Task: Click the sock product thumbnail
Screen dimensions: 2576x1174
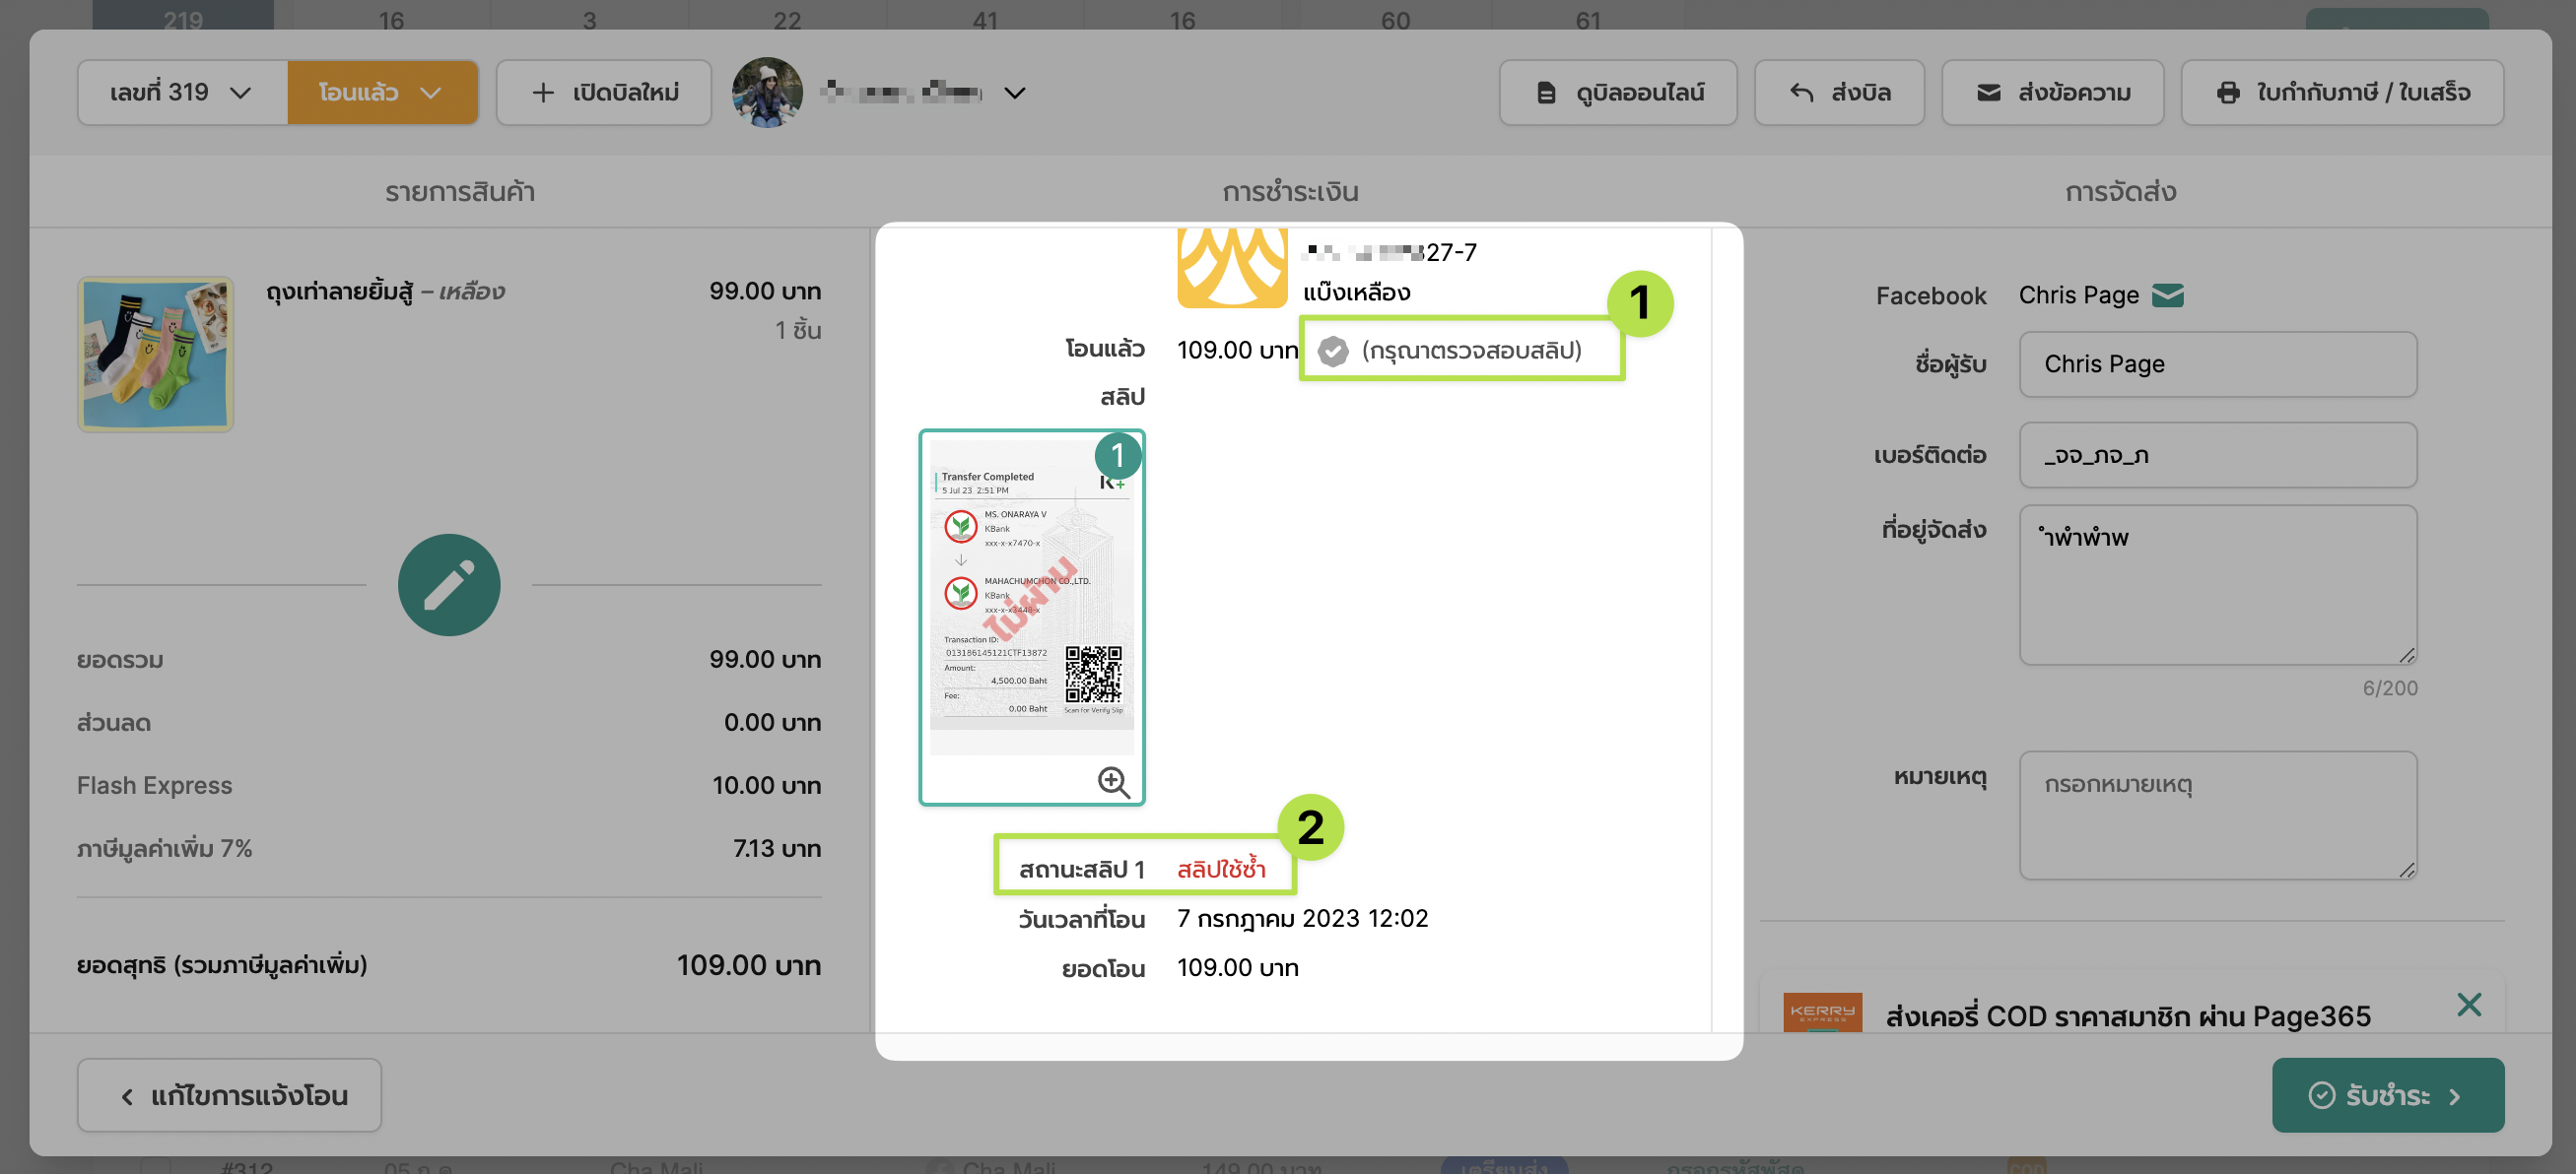Action: [x=156, y=355]
